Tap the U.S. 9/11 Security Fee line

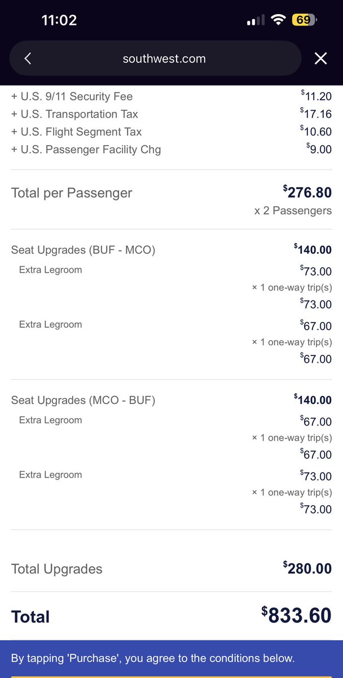pos(72,97)
